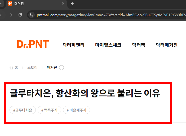Image resolution: width=186 pixels, height=136 pixels.
Task: Click the article title 글루타치온, 항산화의 왕으로 불리는 이유
Action: pos(85,93)
